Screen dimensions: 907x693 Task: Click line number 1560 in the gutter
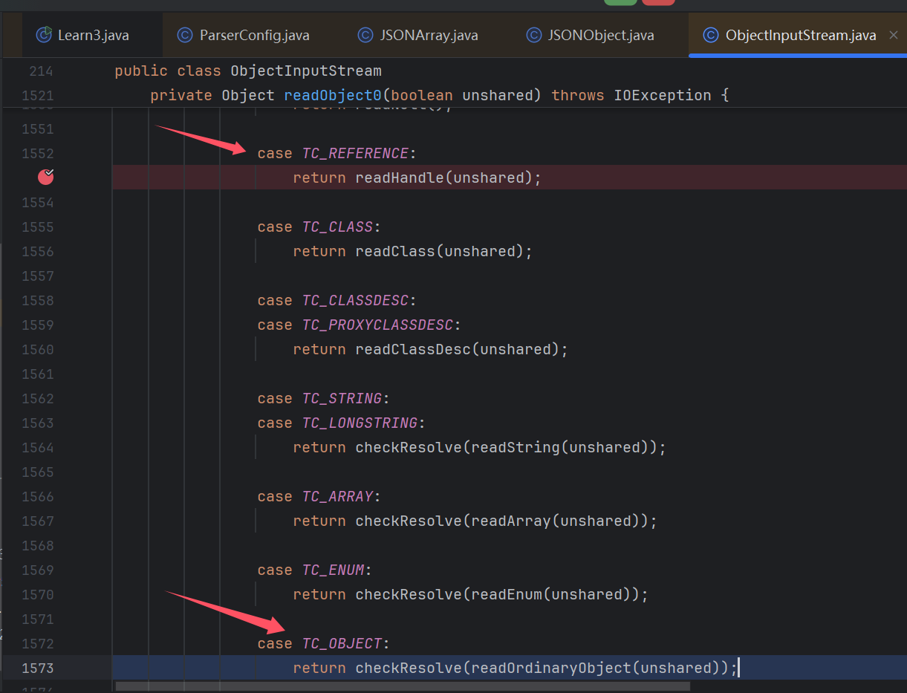pyautogui.click(x=37, y=349)
